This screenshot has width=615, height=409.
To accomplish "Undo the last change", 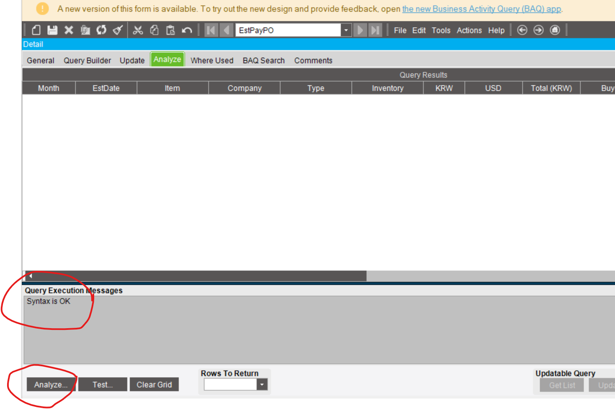I will [x=187, y=30].
